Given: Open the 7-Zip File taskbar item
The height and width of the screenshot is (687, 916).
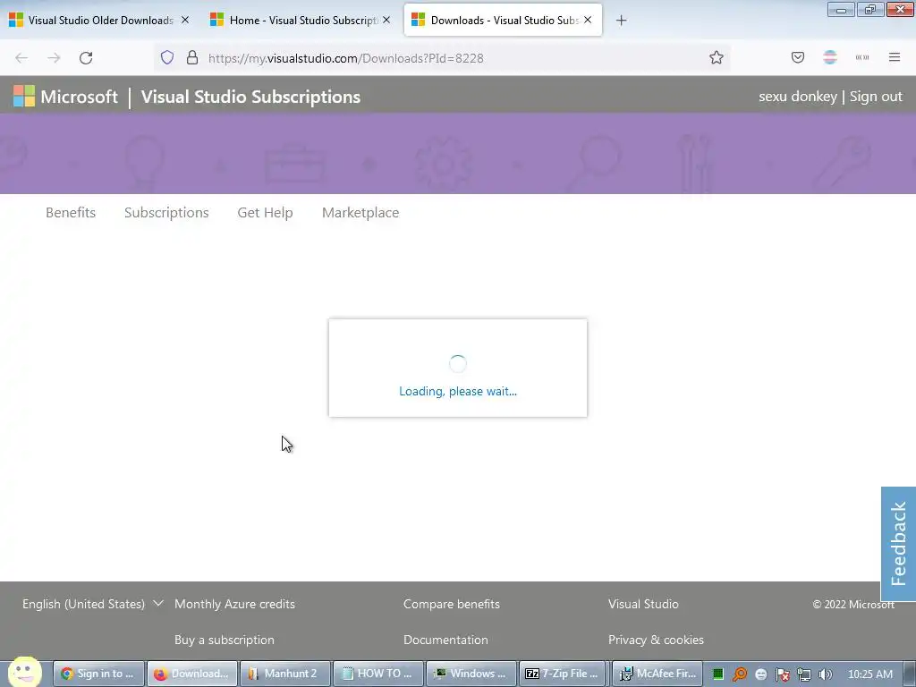Looking at the screenshot, I should pos(564,674).
